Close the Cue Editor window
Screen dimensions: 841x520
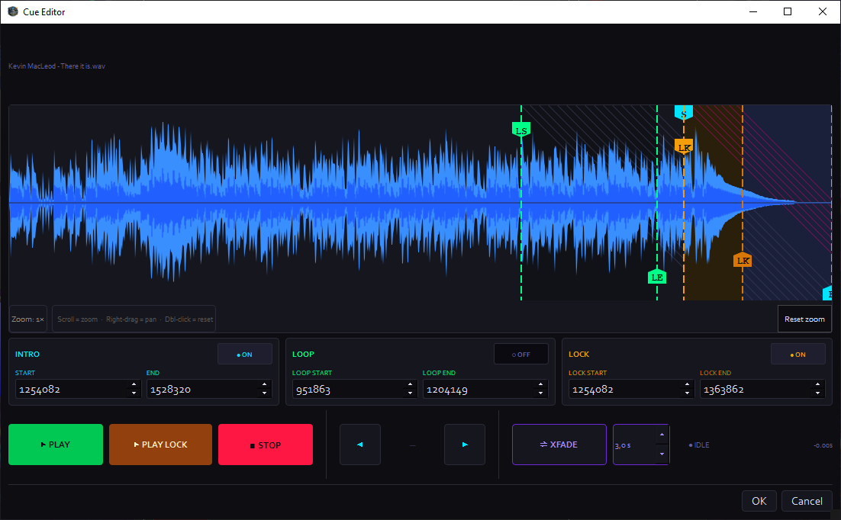click(x=822, y=11)
